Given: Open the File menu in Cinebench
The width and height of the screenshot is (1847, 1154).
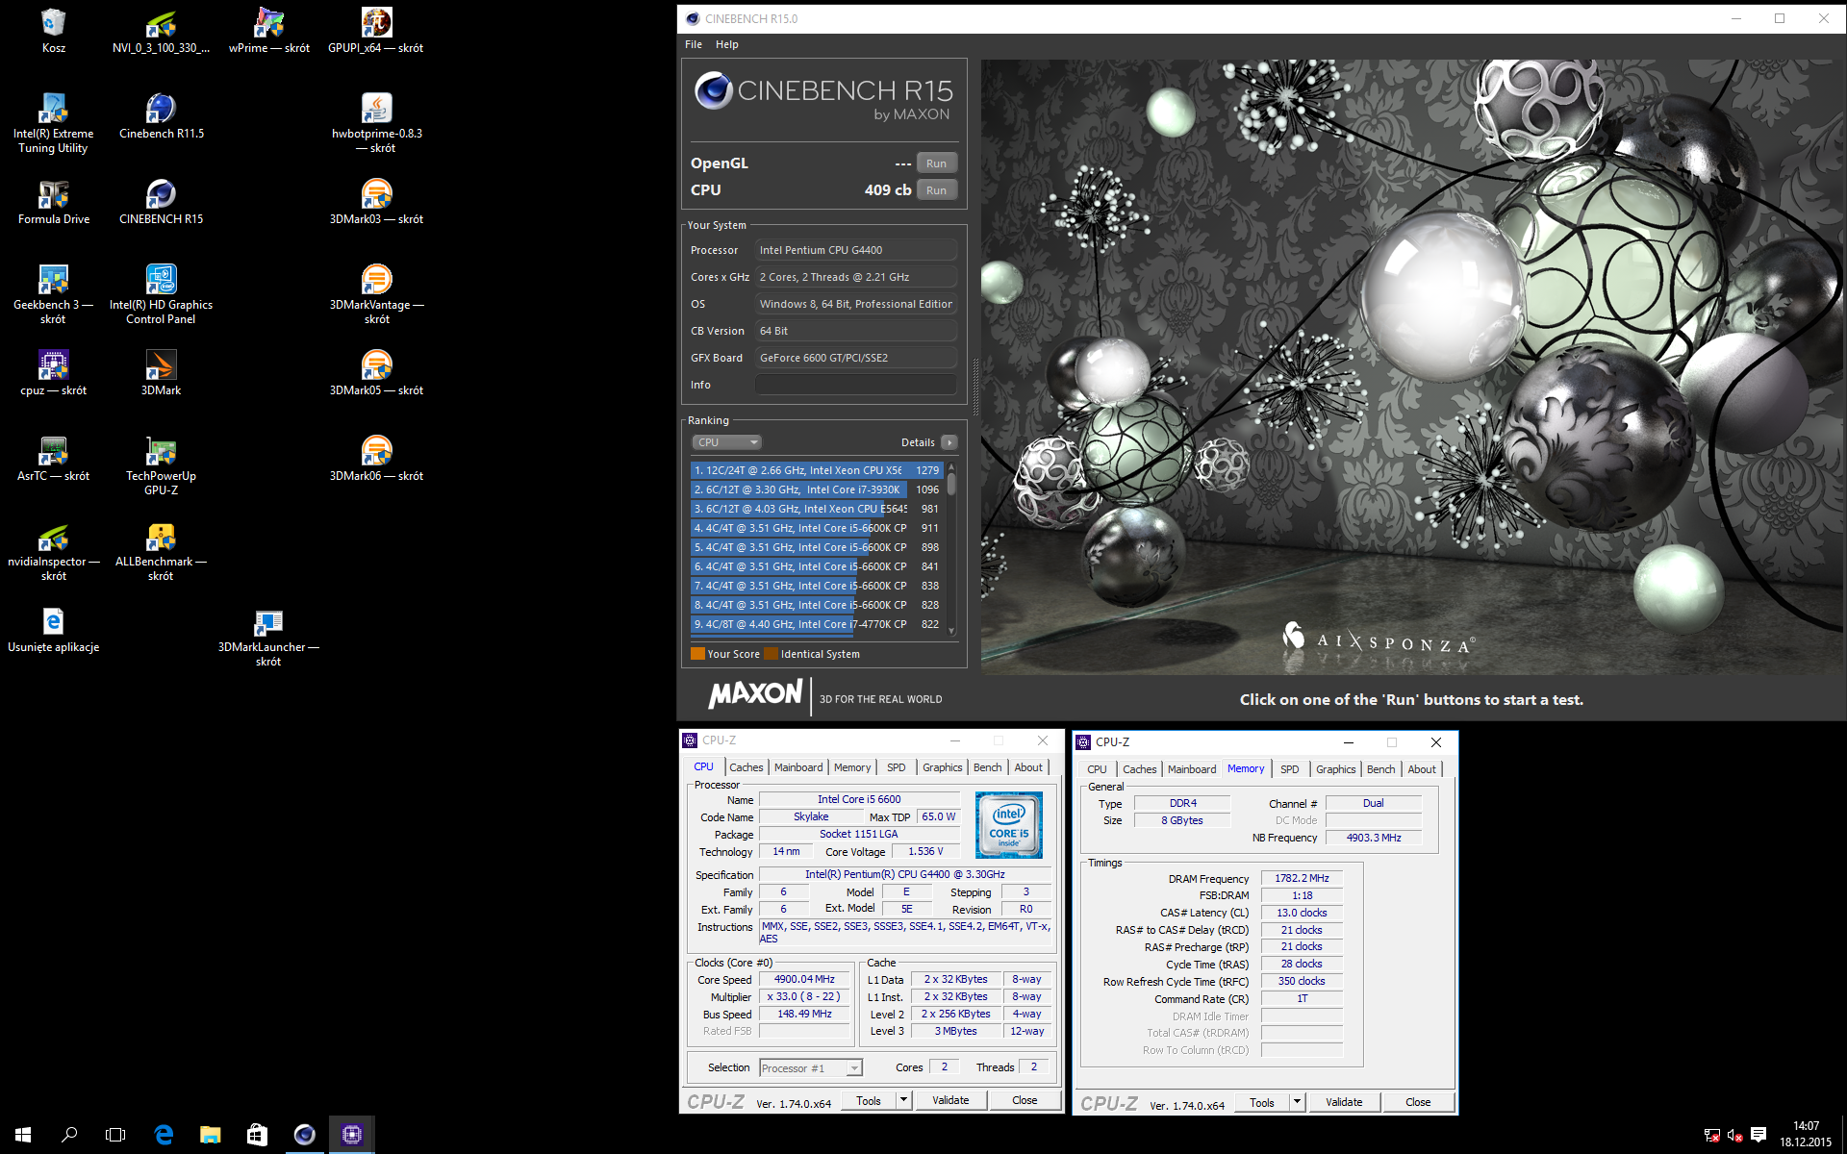Looking at the screenshot, I should (694, 44).
